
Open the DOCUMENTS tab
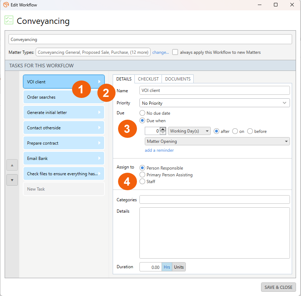(178, 79)
